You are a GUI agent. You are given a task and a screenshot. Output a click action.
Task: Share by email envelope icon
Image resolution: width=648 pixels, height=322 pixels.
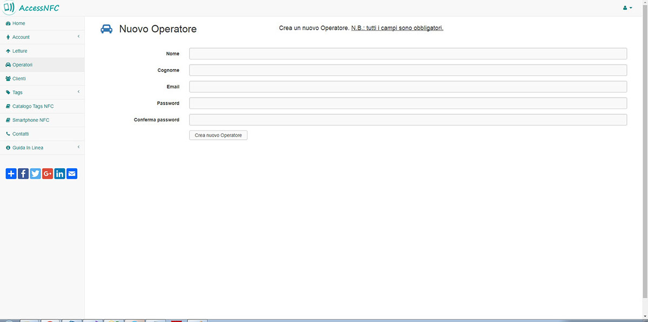[72, 174]
